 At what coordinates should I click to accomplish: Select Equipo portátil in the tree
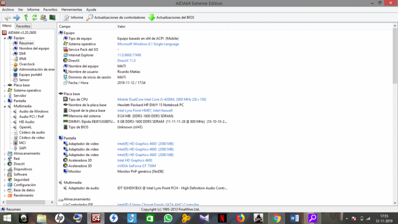pos(31,74)
